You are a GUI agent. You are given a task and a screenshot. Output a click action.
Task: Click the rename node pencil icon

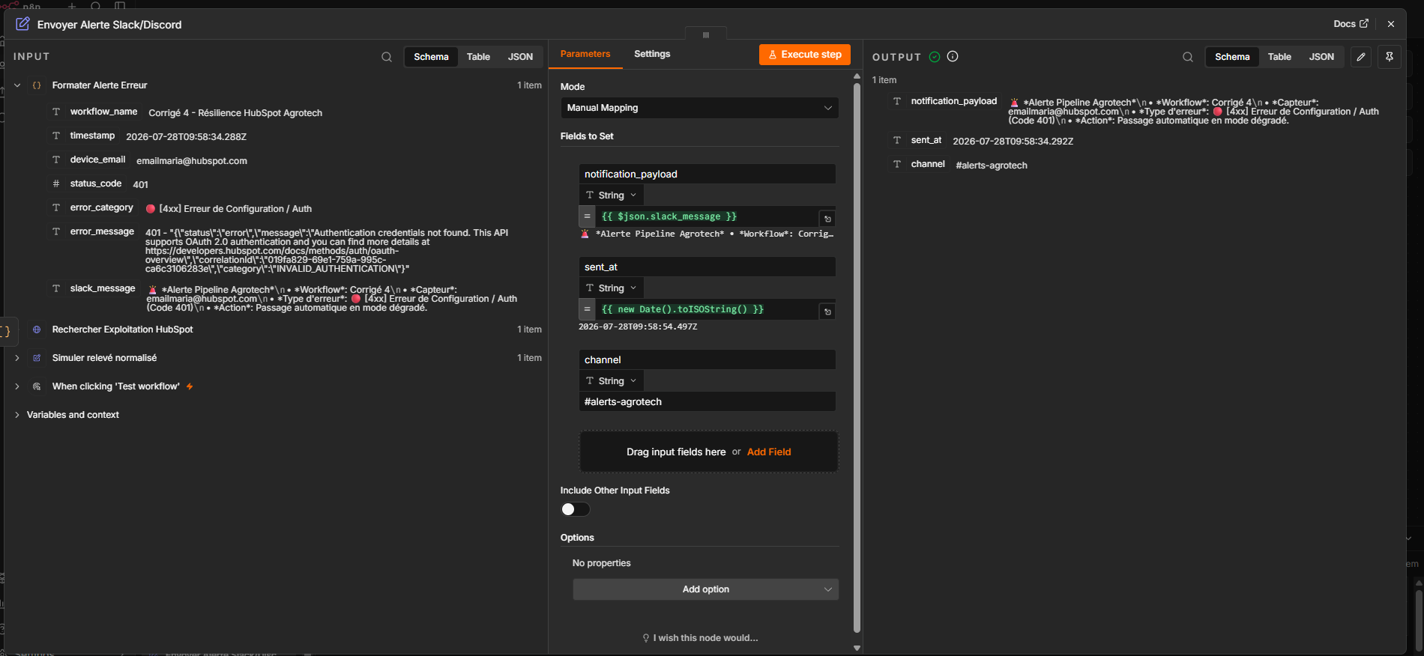click(x=22, y=24)
